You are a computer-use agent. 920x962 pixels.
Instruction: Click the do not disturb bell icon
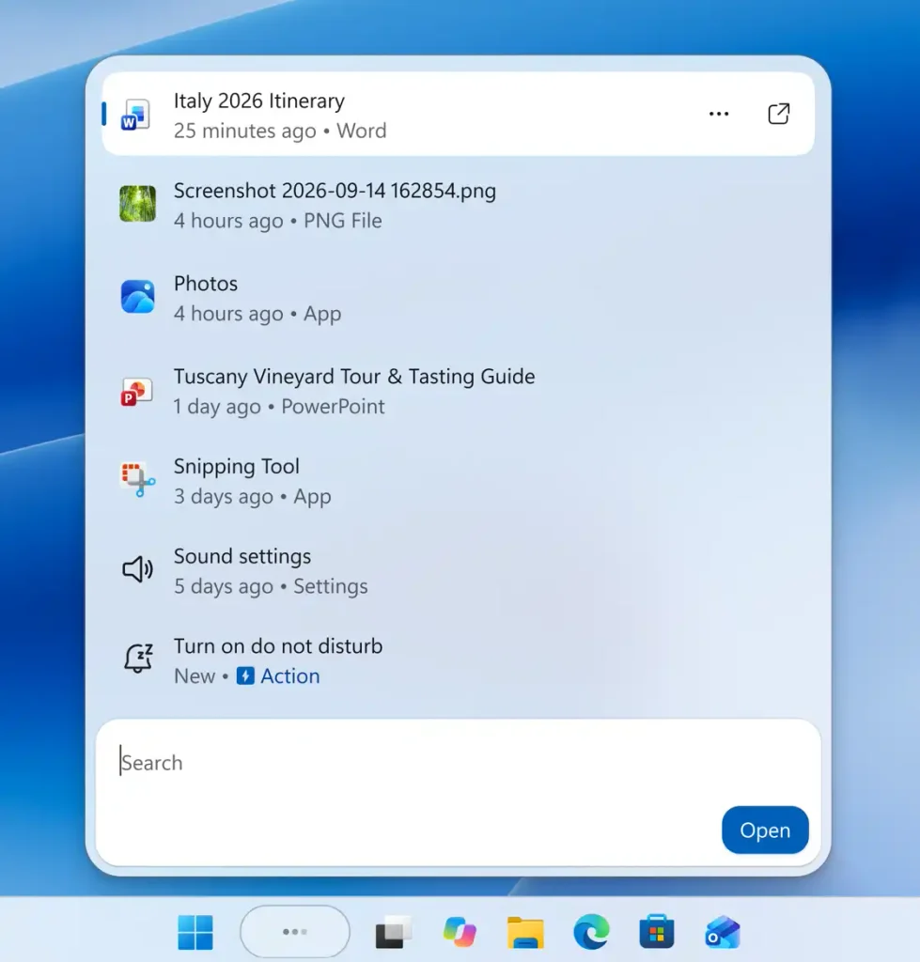[139, 659]
